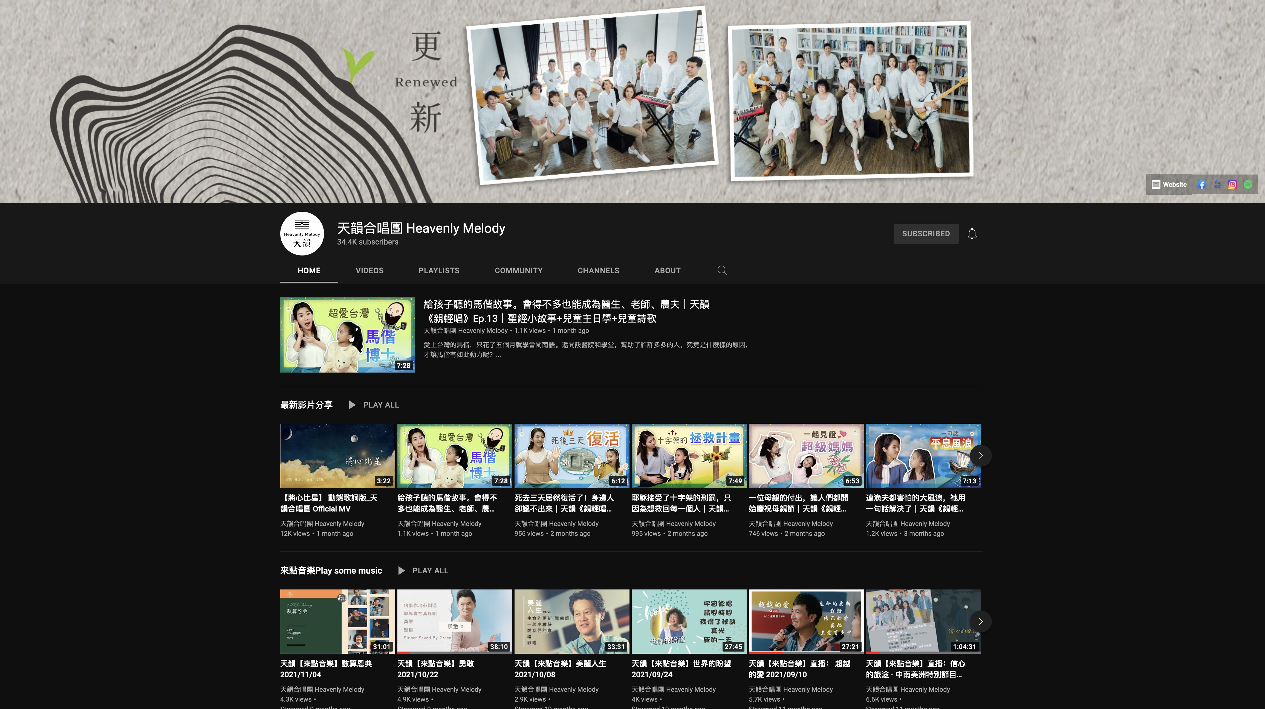Open the 勇敢 38:10 video thumbnail

(454, 621)
